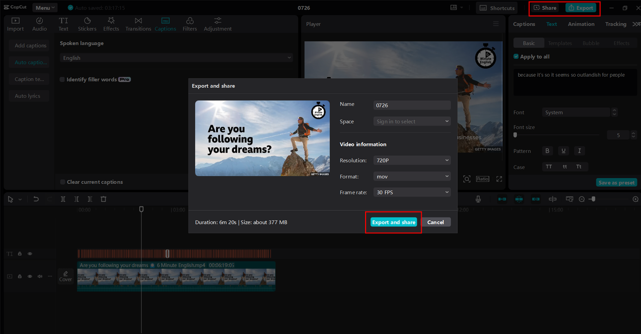Click the player zoom focus icon
Screen dimensions: 641x334
(x=467, y=179)
